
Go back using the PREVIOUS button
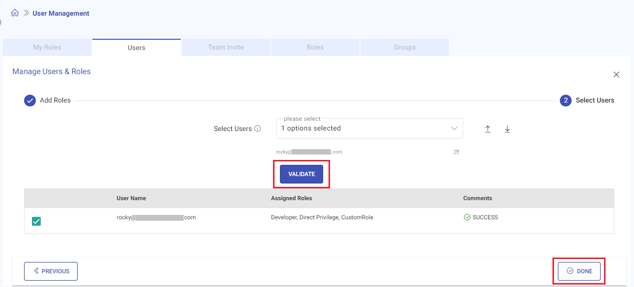coord(51,271)
